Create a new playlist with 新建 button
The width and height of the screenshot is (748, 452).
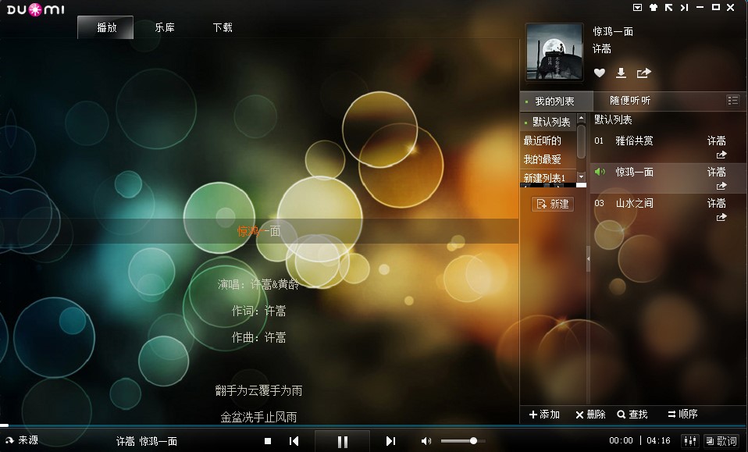[x=553, y=204]
